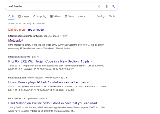Image resolution: width=160 pixels, height=114 pixels.
Task: Follow the 'fce 8 header' suggestion link
Action: pos(36,30)
